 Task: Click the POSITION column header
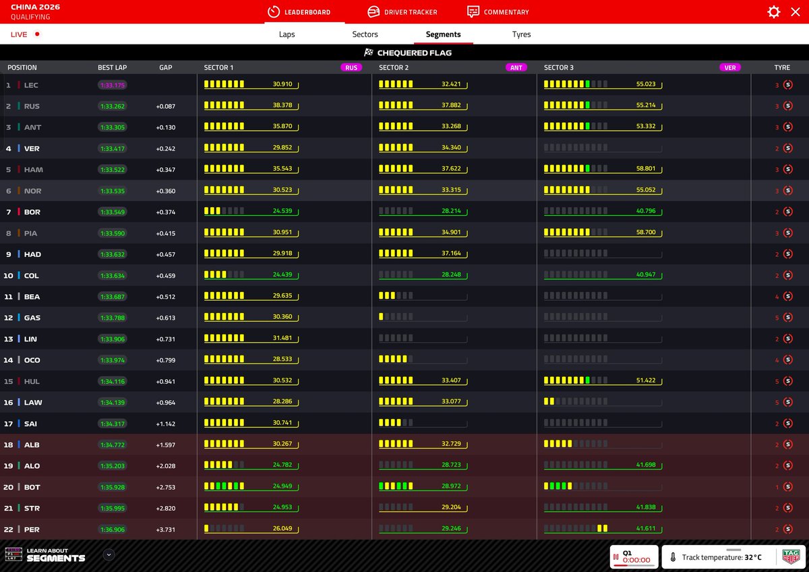[x=22, y=67]
